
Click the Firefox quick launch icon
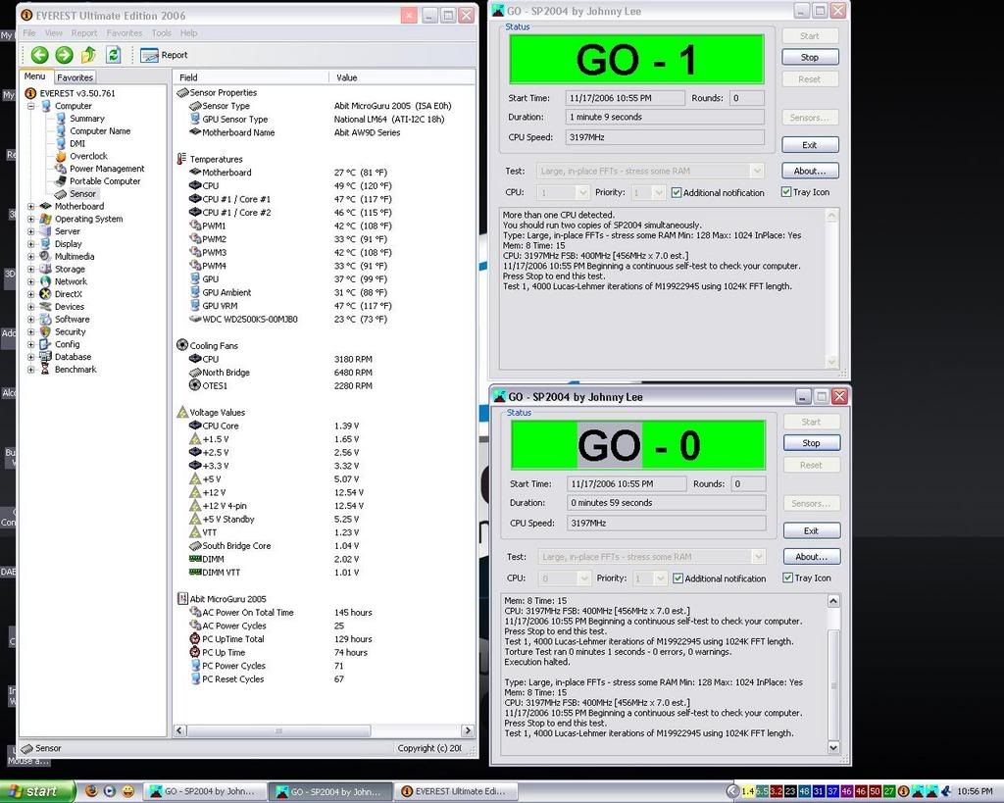click(x=91, y=791)
